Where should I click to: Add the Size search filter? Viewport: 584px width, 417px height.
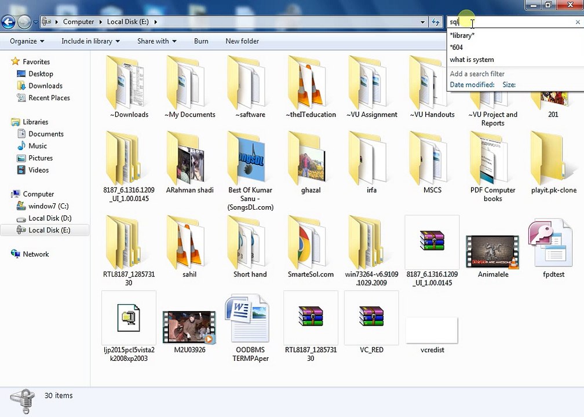click(509, 85)
